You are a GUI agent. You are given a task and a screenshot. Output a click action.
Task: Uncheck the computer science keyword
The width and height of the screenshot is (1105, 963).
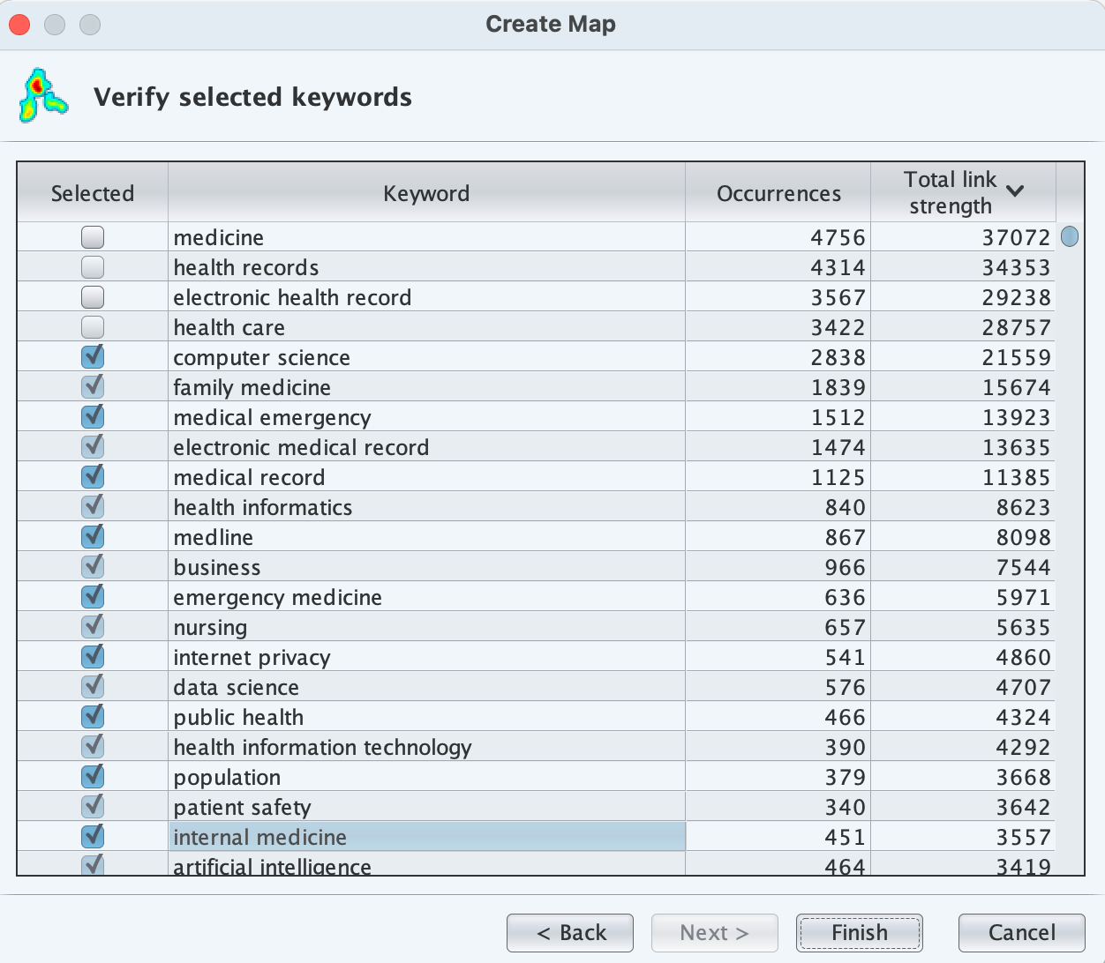point(93,357)
